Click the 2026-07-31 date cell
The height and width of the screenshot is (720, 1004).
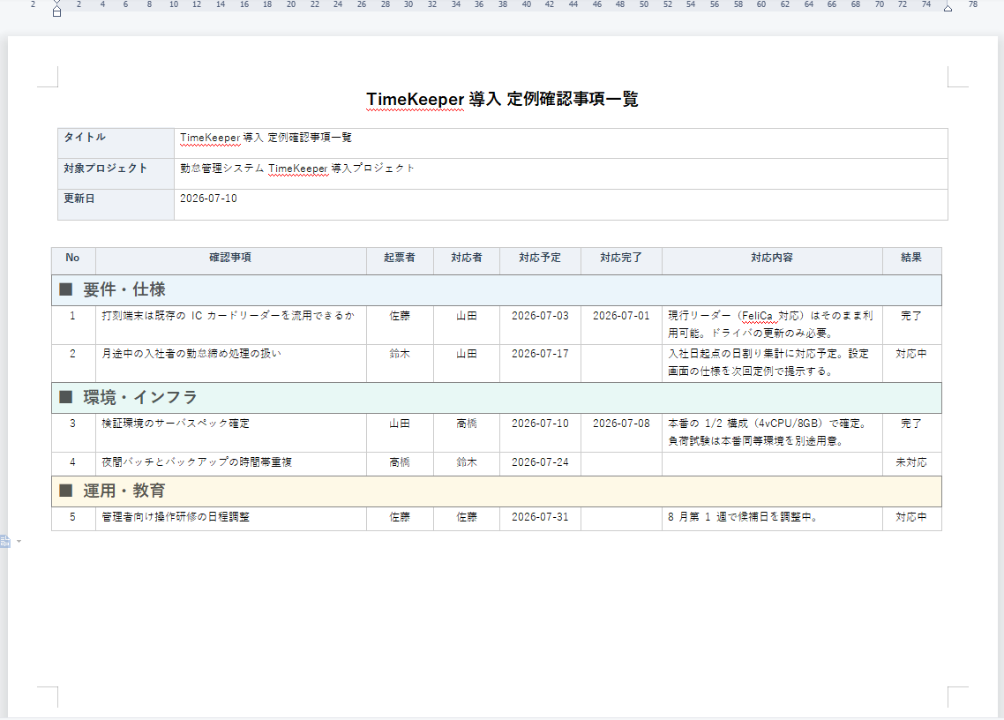click(541, 519)
